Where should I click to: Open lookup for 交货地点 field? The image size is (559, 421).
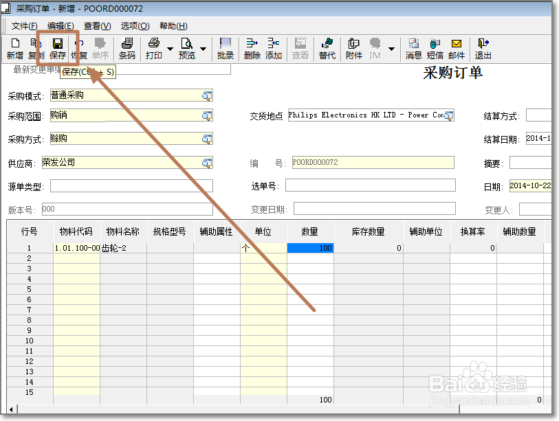[448, 115]
